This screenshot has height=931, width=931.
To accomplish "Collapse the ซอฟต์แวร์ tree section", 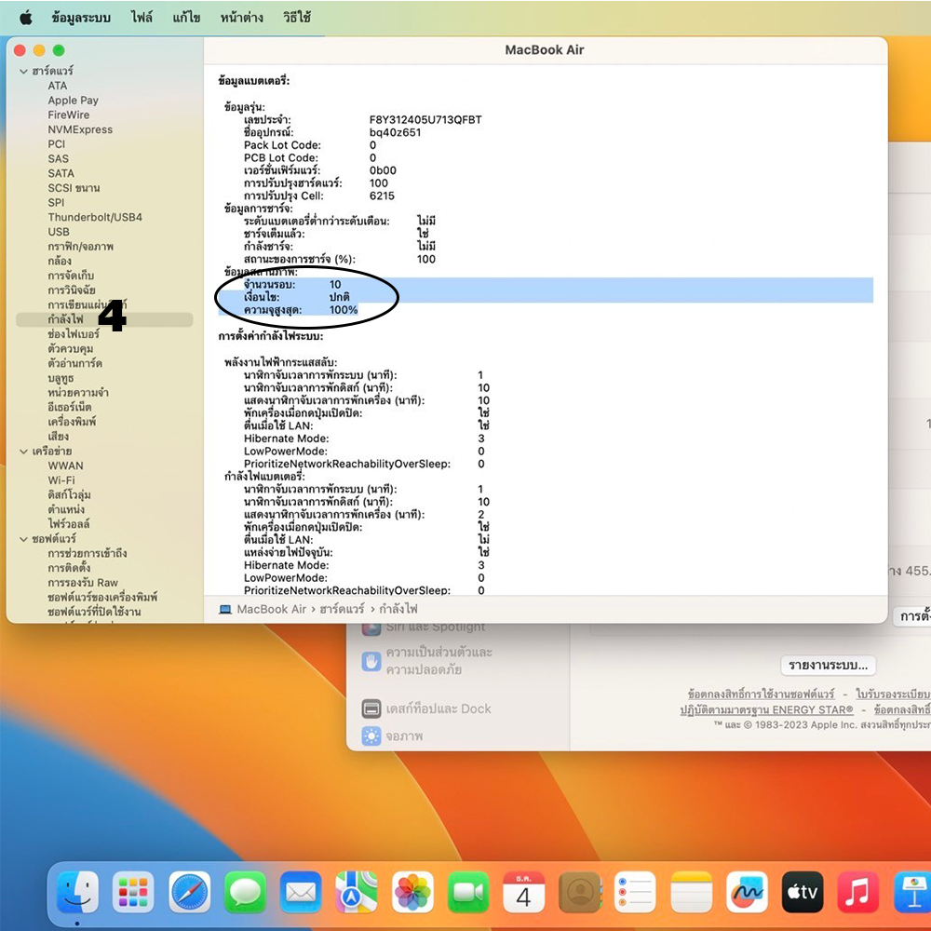I will (23, 539).
